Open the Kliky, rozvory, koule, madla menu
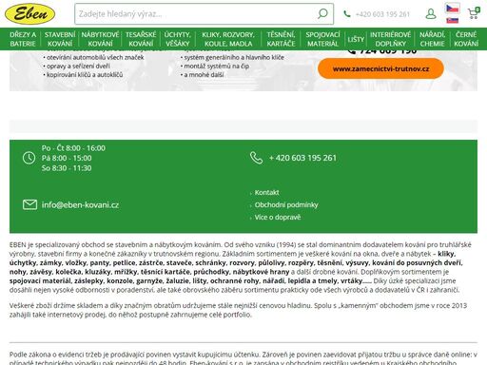487x365 pixels. [x=228, y=39]
